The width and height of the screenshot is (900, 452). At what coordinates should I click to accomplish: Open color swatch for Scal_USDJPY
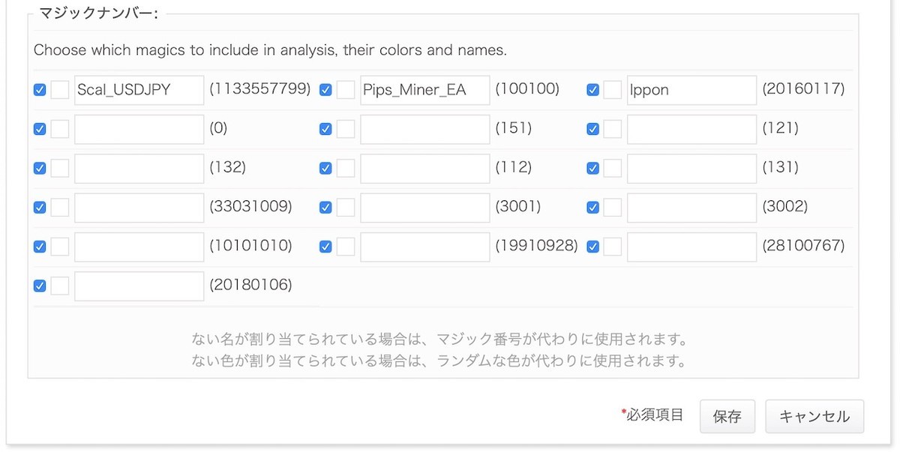[x=60, y=90]
